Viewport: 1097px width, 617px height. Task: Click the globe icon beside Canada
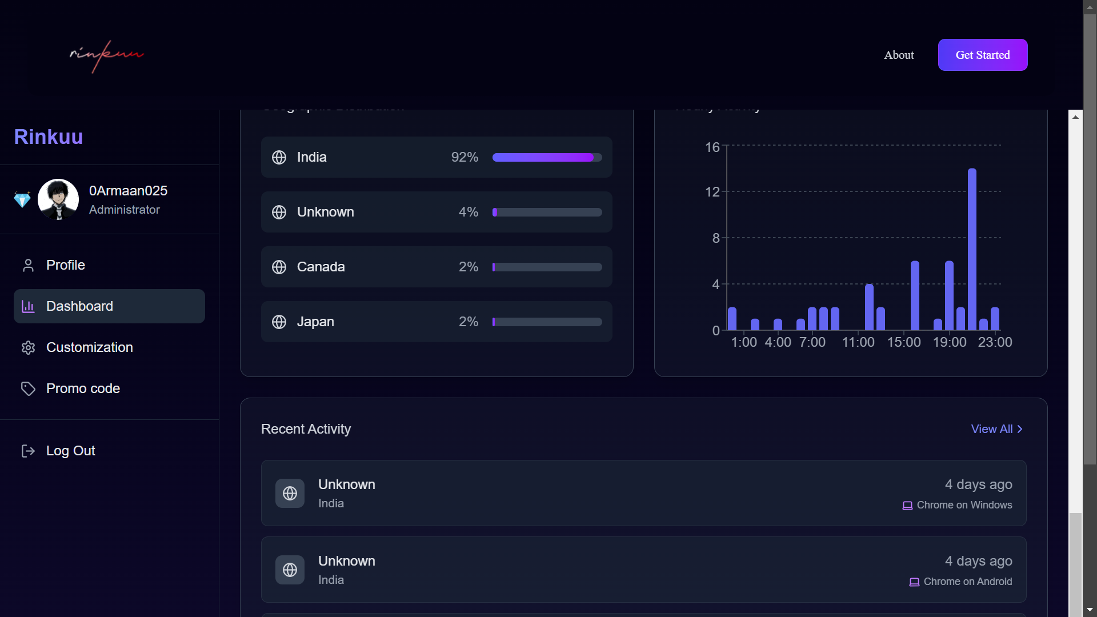point(279,267)
